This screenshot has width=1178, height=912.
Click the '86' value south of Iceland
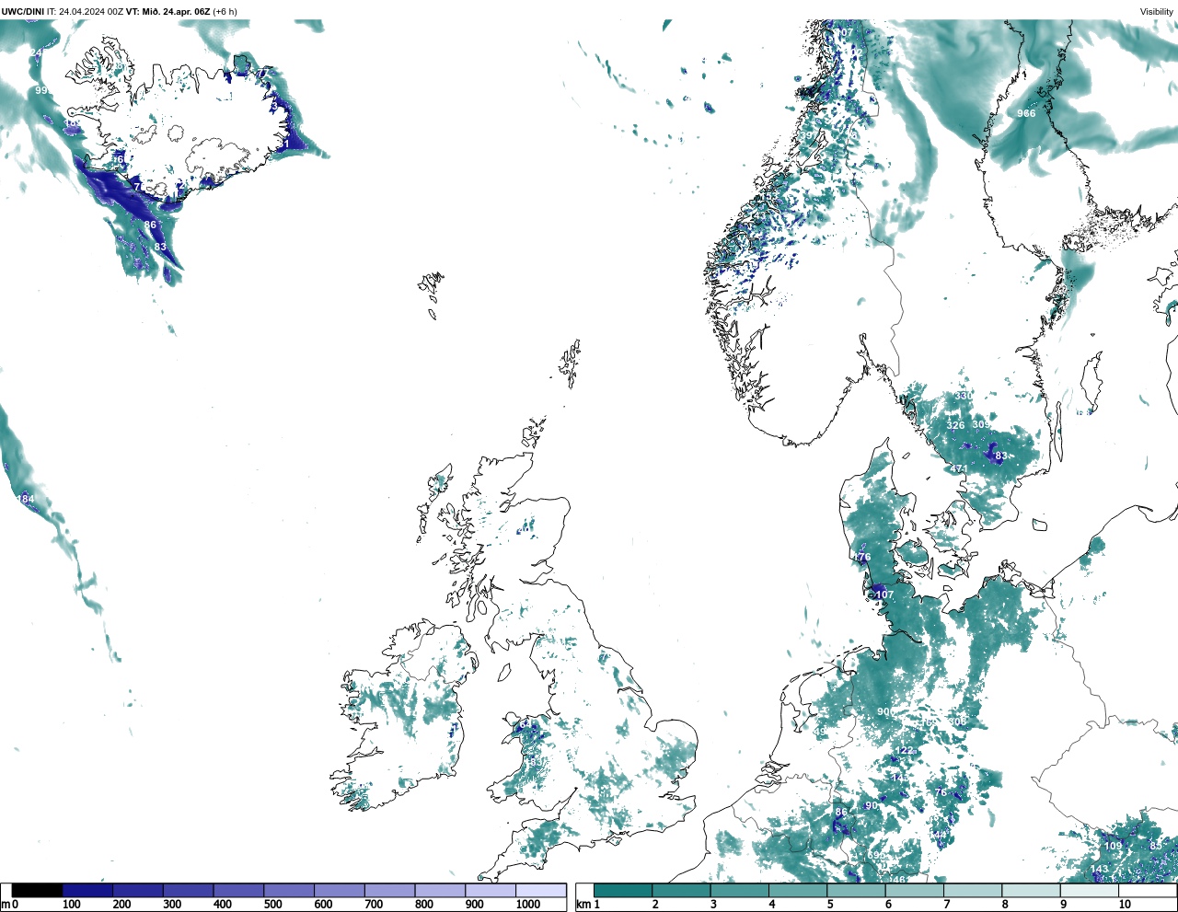pos(150,225)
